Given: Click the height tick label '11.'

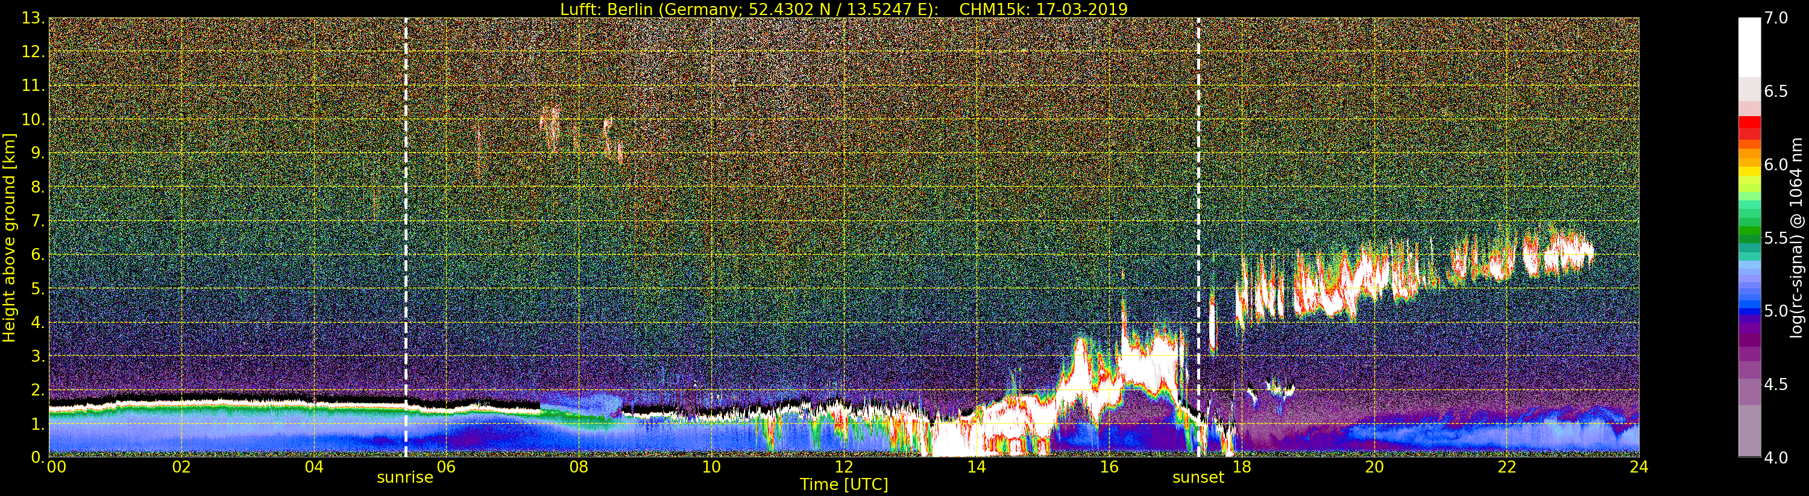Looking at the screenshot, I should click(x=33, y=85).
